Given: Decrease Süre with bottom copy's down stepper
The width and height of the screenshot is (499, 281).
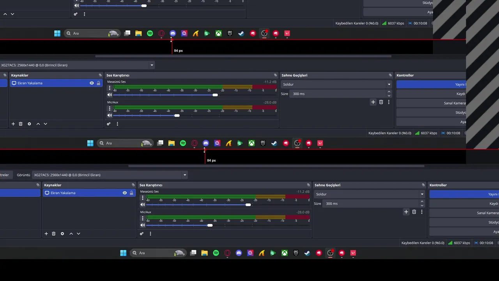Looking at the screenshot, I should pyautogui.click(x=422, y=205).
